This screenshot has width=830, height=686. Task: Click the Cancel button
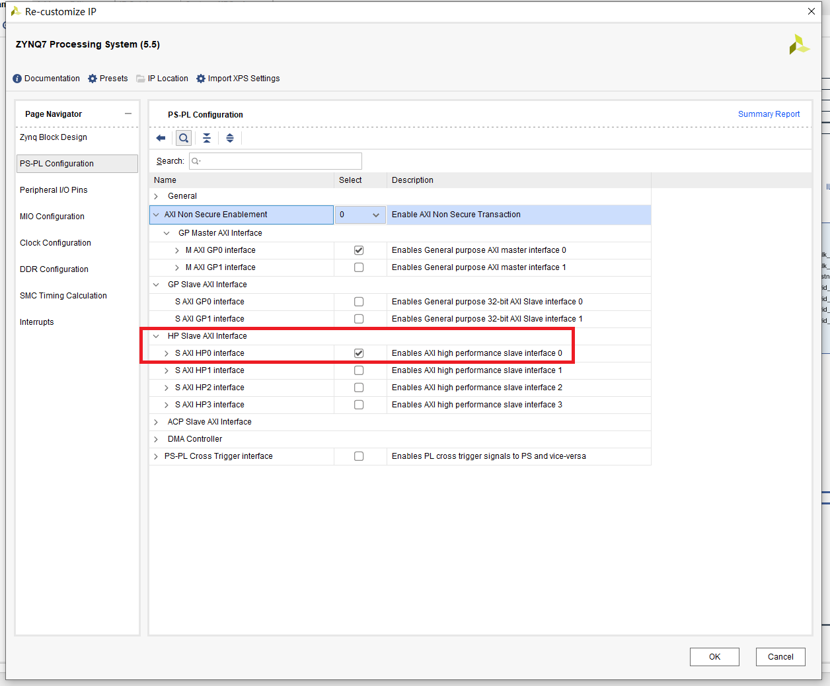point(780,657)
